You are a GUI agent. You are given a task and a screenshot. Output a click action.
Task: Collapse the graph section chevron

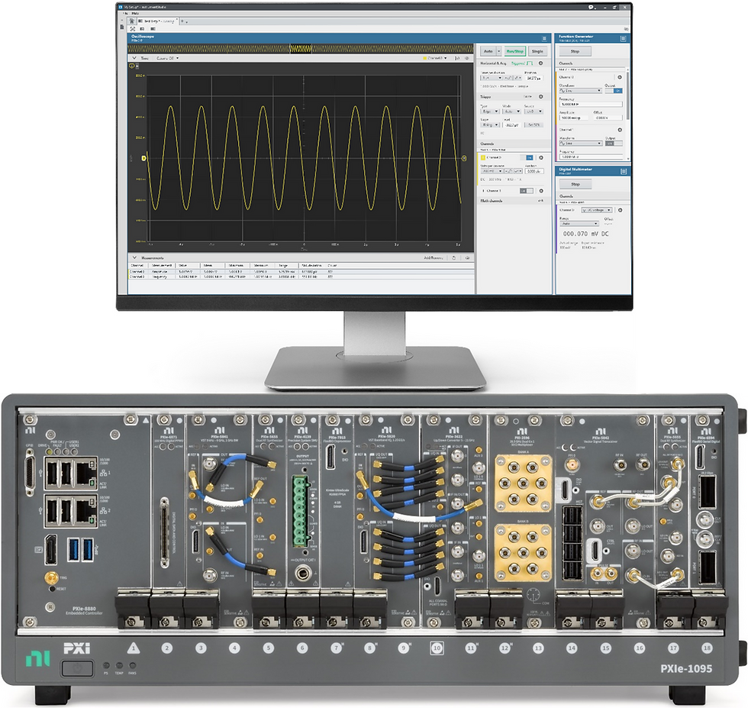[x=134, y=58]
